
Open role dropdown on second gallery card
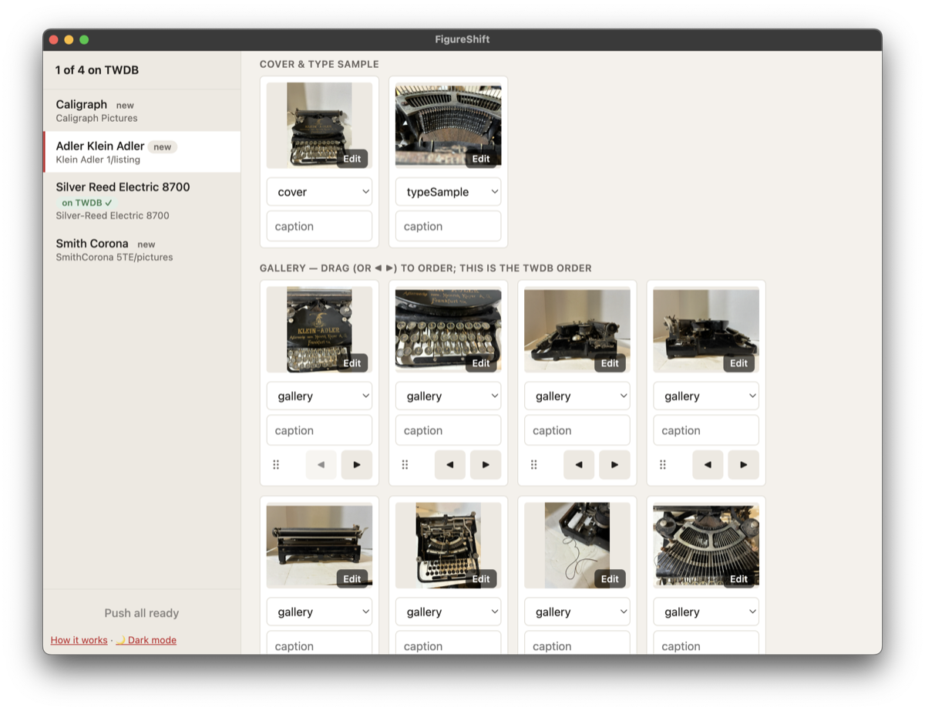pos(448,396)
